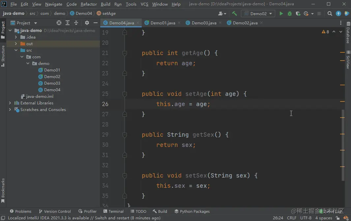The image size is (351, 221).
Task: Click Expand All in Project panel
Action: click(x=67, y=23)
